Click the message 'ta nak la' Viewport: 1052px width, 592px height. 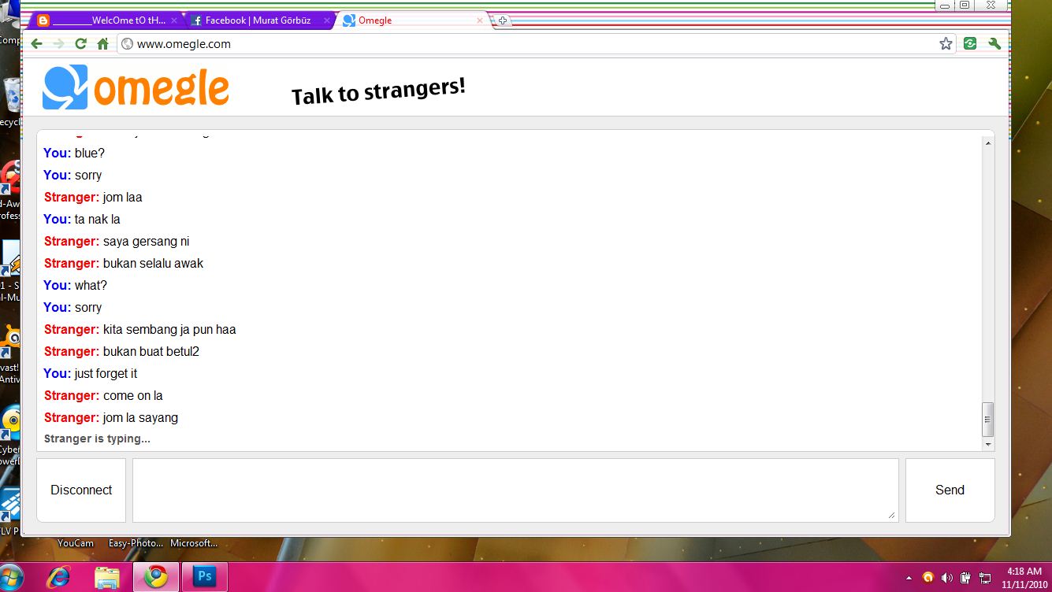point(97,219)
